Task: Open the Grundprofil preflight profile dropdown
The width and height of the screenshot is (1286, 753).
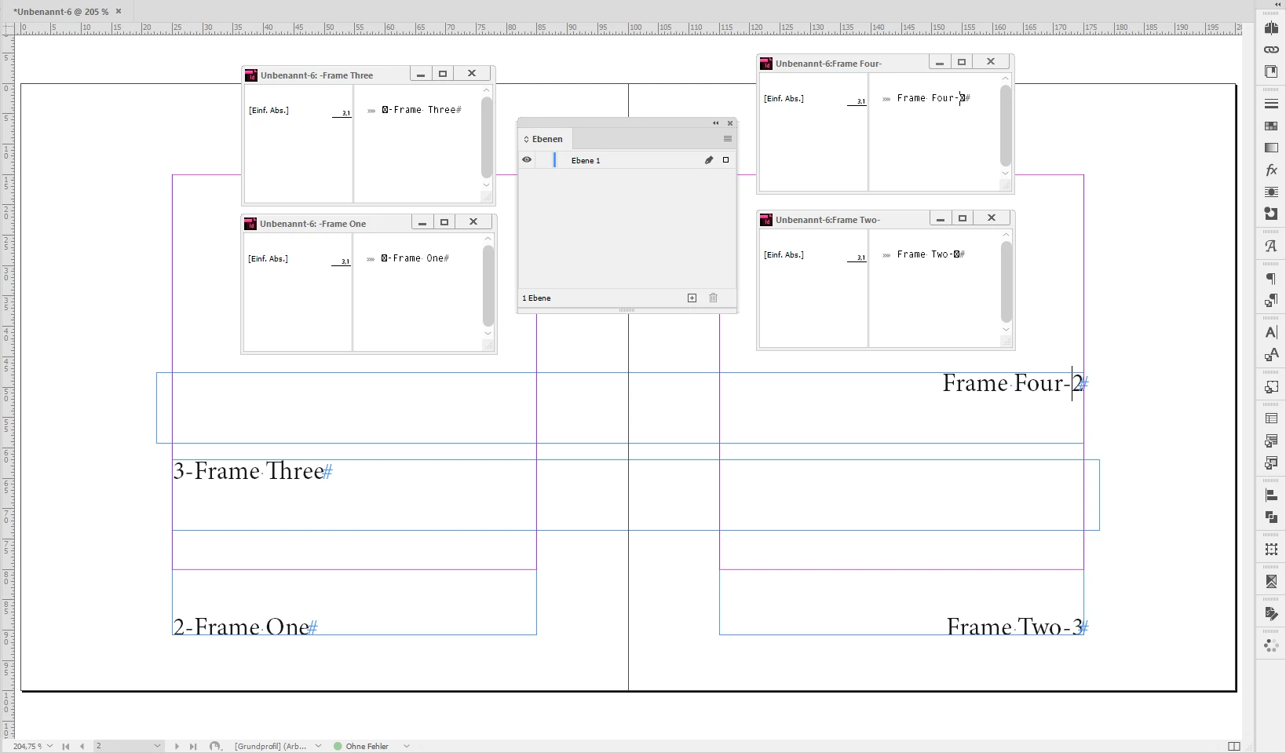Action: coord(318,746)
